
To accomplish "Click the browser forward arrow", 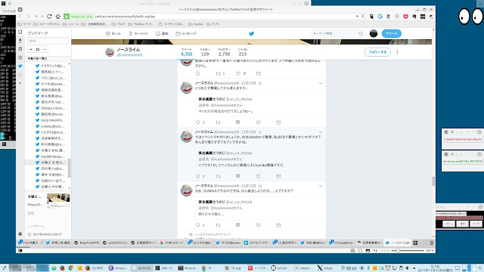I will pyautogui.click(x=29, y=17).
